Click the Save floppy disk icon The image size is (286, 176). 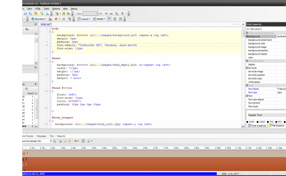[25, 13]
